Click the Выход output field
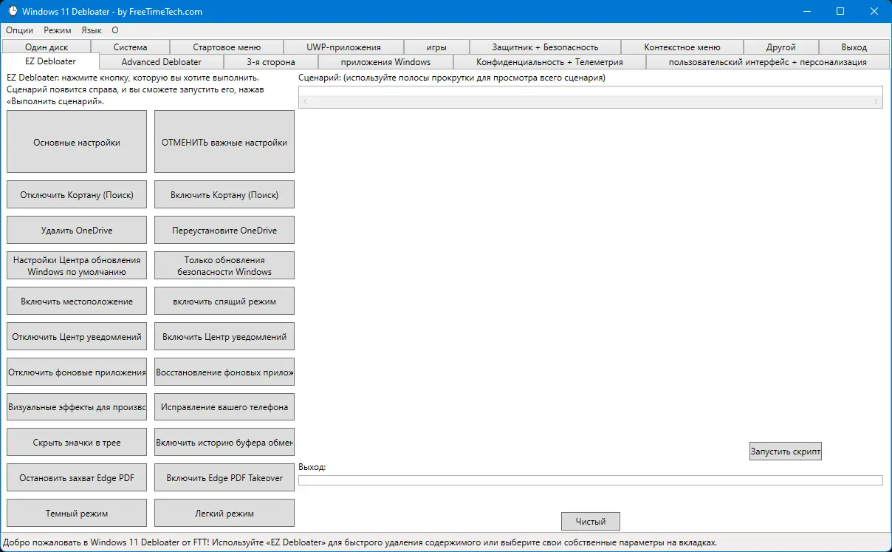The width and height of the screenshot is (892, 552). tap(591, 480)
